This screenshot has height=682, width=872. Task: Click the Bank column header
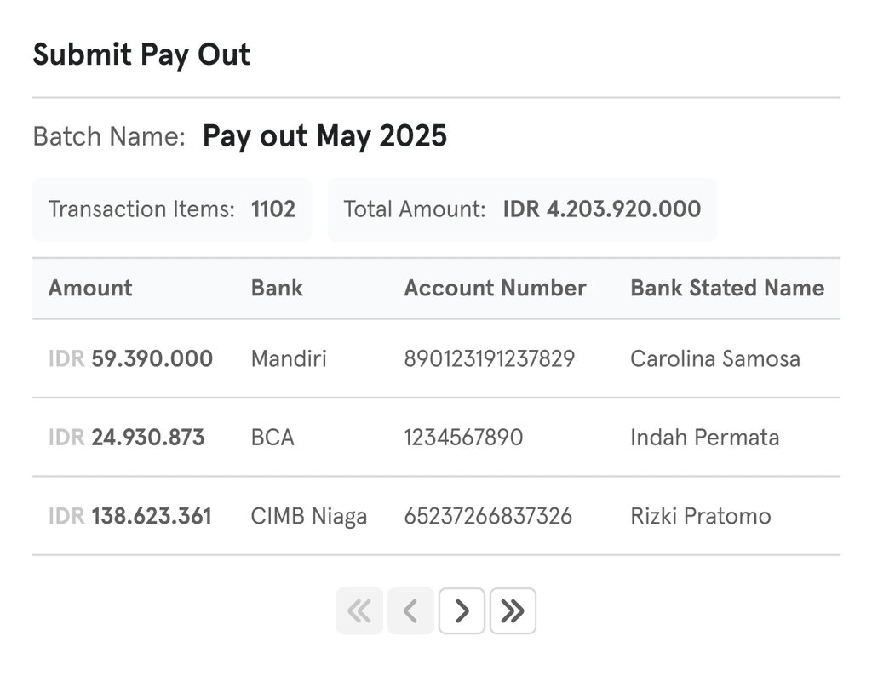pyautogui.click(x=277, y=288)
